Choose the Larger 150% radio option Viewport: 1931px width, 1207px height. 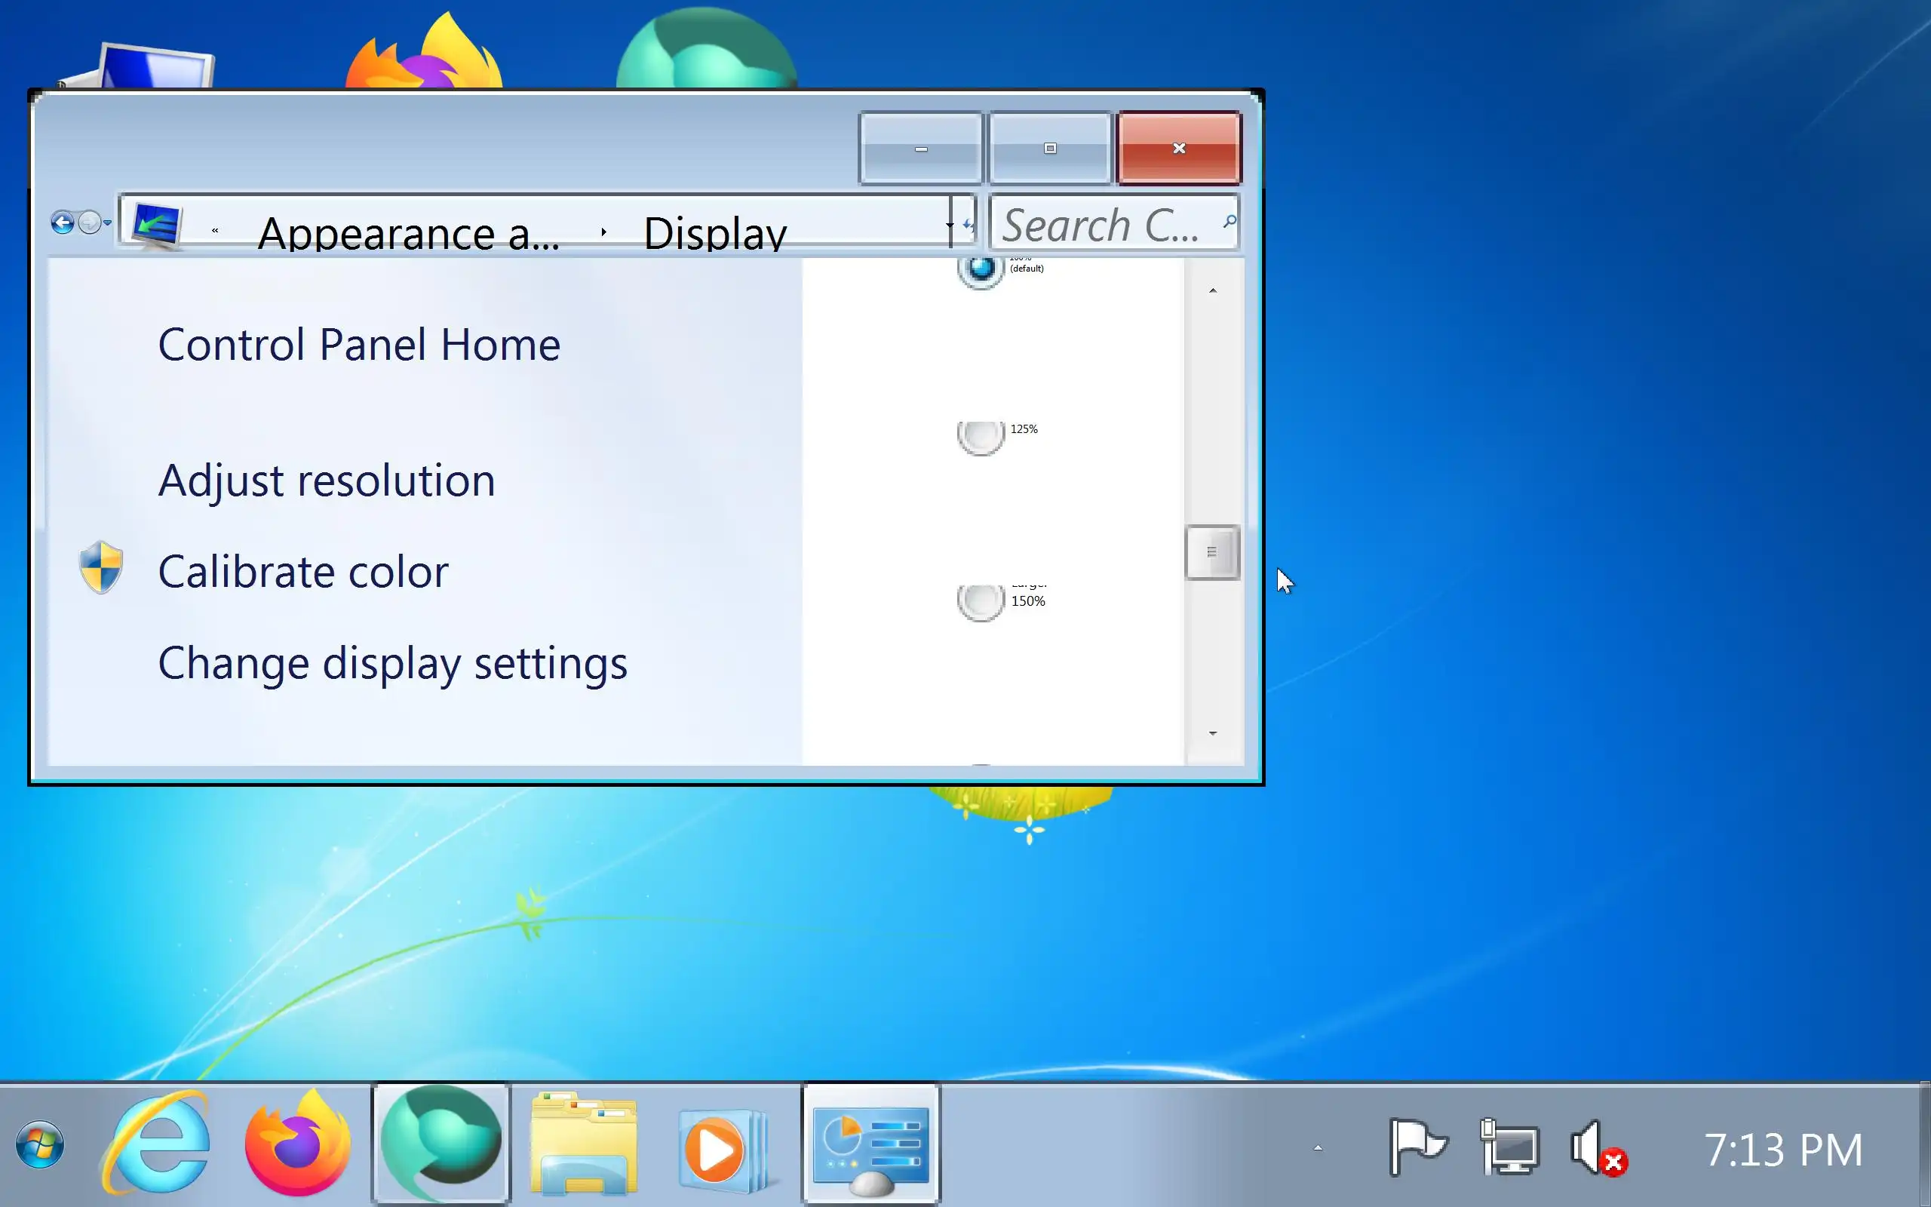[981, 600]
